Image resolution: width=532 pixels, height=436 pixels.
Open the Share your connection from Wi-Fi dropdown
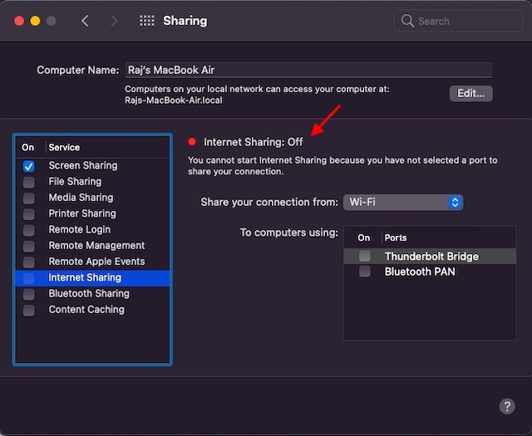tap(403, 203)
